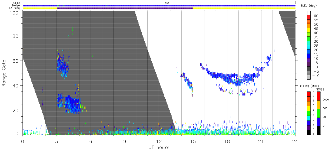Click the x-axis tick label '21'
The height and width of the screenshot is (153, 332).
261,141
